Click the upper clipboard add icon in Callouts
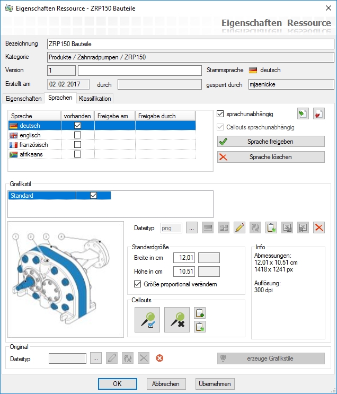 pyautogui.click(x=200, y=313)
